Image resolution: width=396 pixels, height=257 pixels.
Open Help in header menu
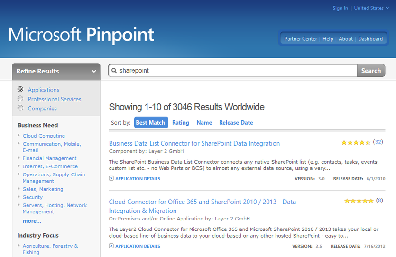pyautogui.click(x=328, y=39)
